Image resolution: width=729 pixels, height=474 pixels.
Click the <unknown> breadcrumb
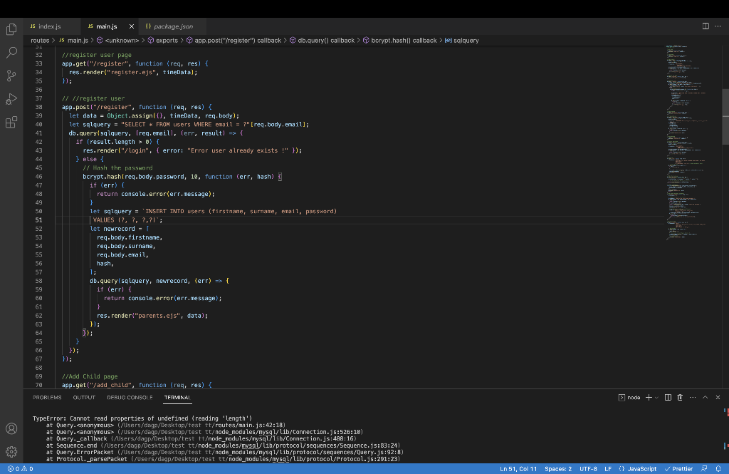[x=117, y=41]
